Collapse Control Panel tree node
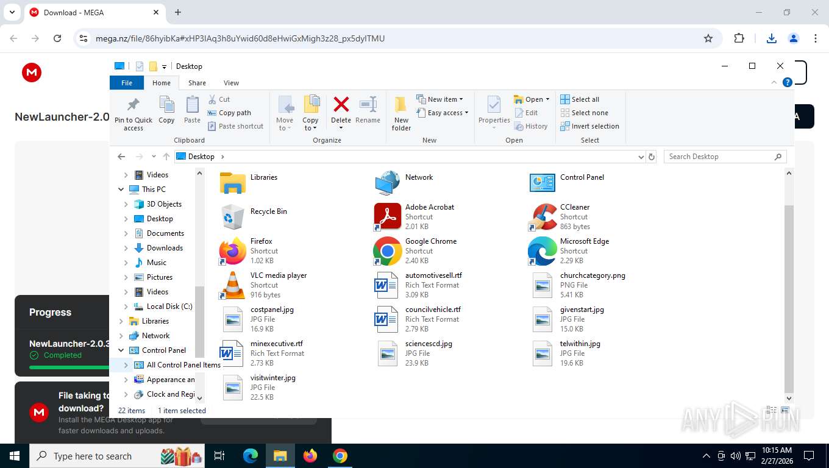 point(121,350)
